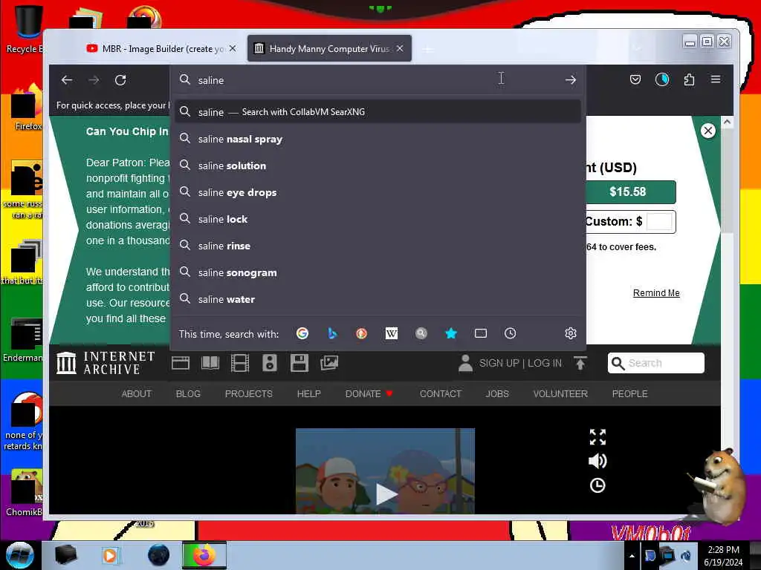Reload the page with the refresh icon
761x570 pixels.
point(120,80)
